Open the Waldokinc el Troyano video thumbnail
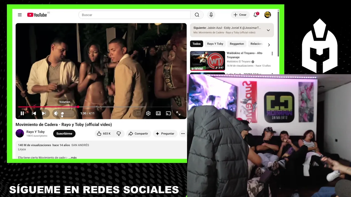The width and height of the screenshot is (351, 197). [x=208, y=61]
